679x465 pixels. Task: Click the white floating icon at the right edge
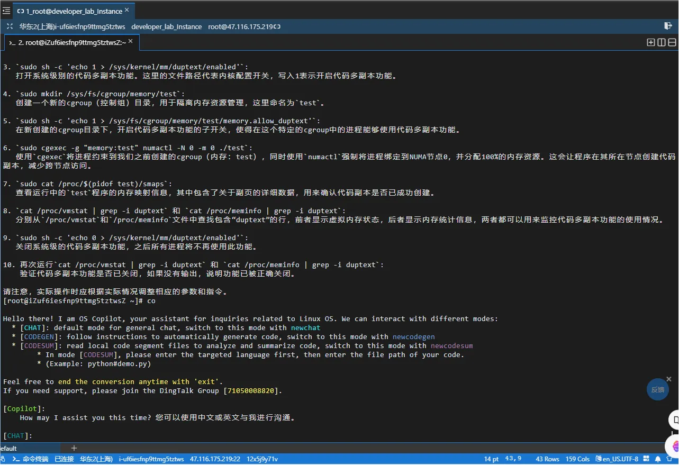pyautogui.click(x=673, y=421)
